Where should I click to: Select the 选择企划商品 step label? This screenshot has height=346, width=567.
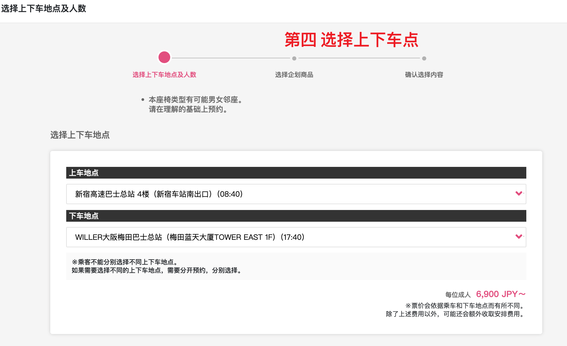coord(294,75)
